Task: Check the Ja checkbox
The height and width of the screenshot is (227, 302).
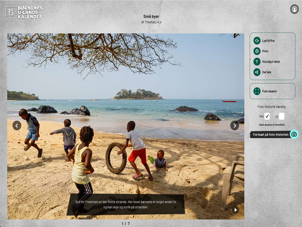Action: [282, 116]
